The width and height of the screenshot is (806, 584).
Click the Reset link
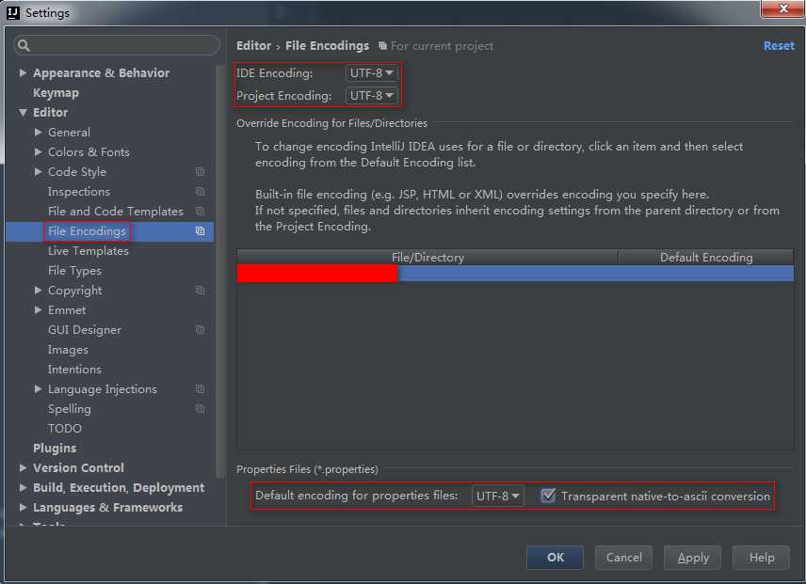pos(779,46)
